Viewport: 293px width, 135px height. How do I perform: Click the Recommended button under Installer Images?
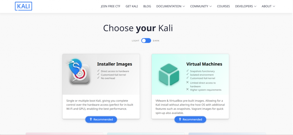pos(101,120)
